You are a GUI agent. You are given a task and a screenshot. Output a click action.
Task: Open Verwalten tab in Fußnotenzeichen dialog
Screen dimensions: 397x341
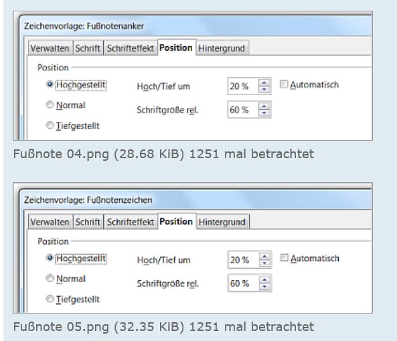[x=50, y=222]
